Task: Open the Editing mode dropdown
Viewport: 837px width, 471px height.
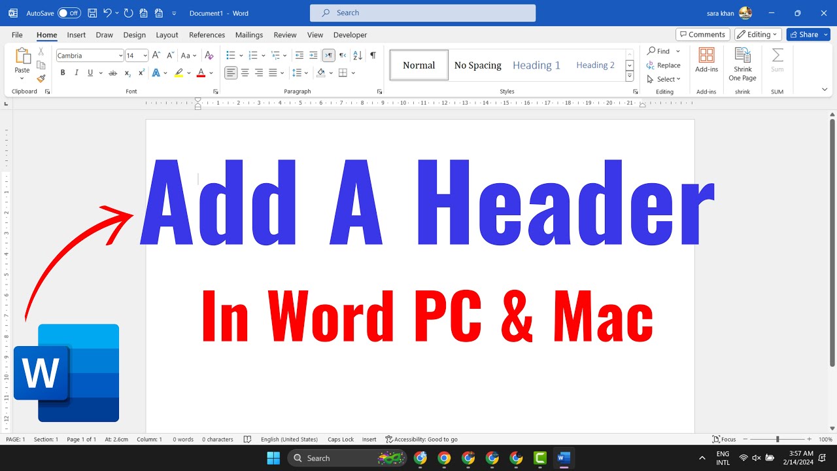Action: click(758, 35)
